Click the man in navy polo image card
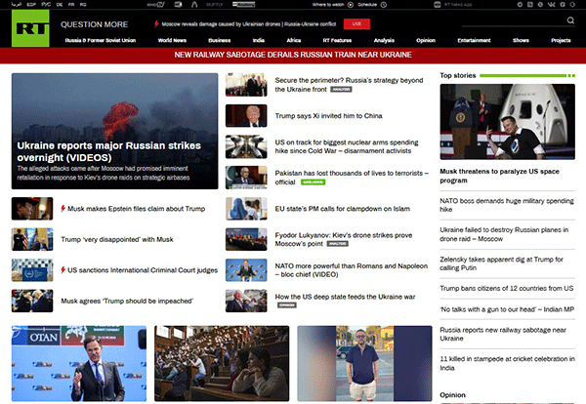Image resolution: width=586 pixels, height=404 pixels. (x=364, y=363)
